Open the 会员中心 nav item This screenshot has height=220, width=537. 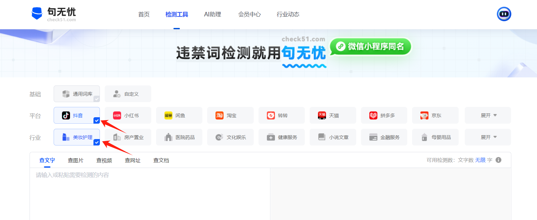point(249,14)
